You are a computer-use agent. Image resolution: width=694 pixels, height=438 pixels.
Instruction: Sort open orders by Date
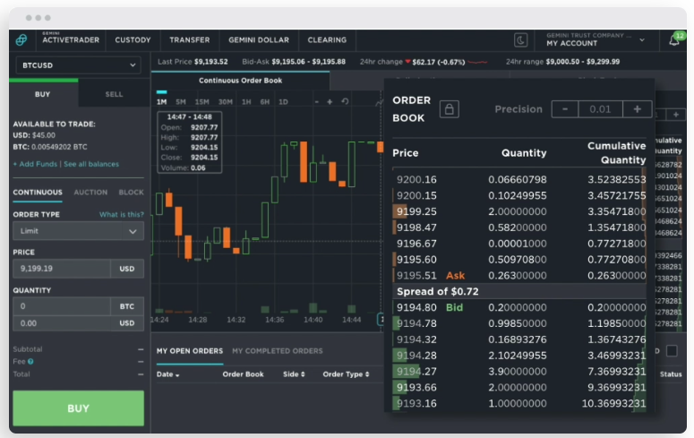[x=167, y=374]
